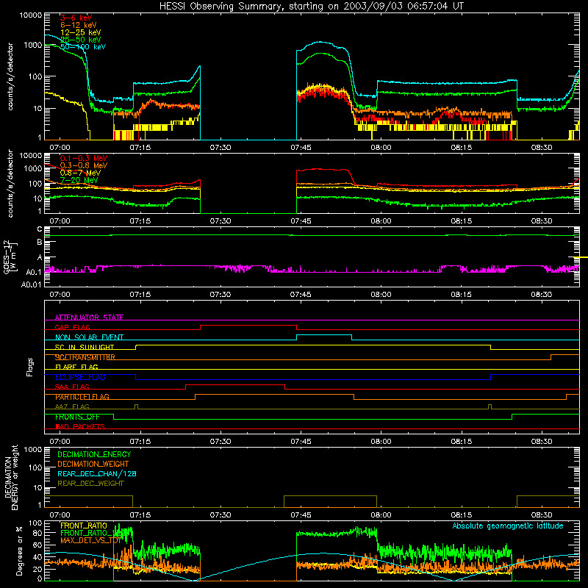The width and height of the screenshot is (588, 588).
Task: Click the 08:30 tick label under the GOES plot
Action: click(x=541, y=295)
